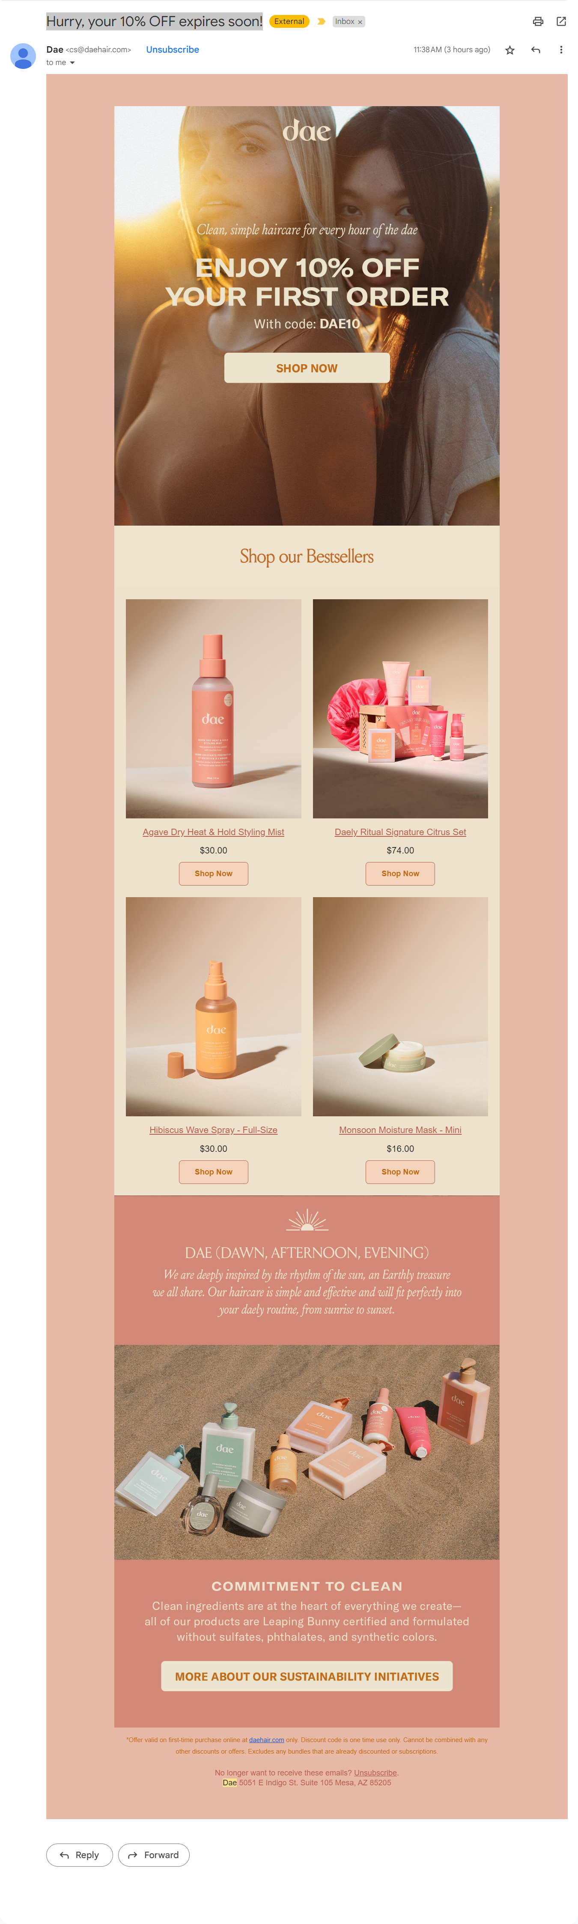Click the yellow importance marker icon

coord(321,22)
